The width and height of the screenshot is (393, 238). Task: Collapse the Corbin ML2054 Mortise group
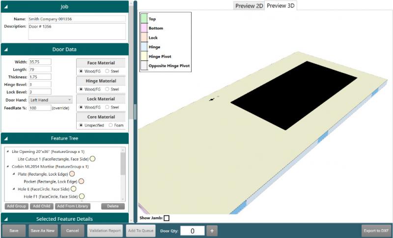(x=7, y=167)
